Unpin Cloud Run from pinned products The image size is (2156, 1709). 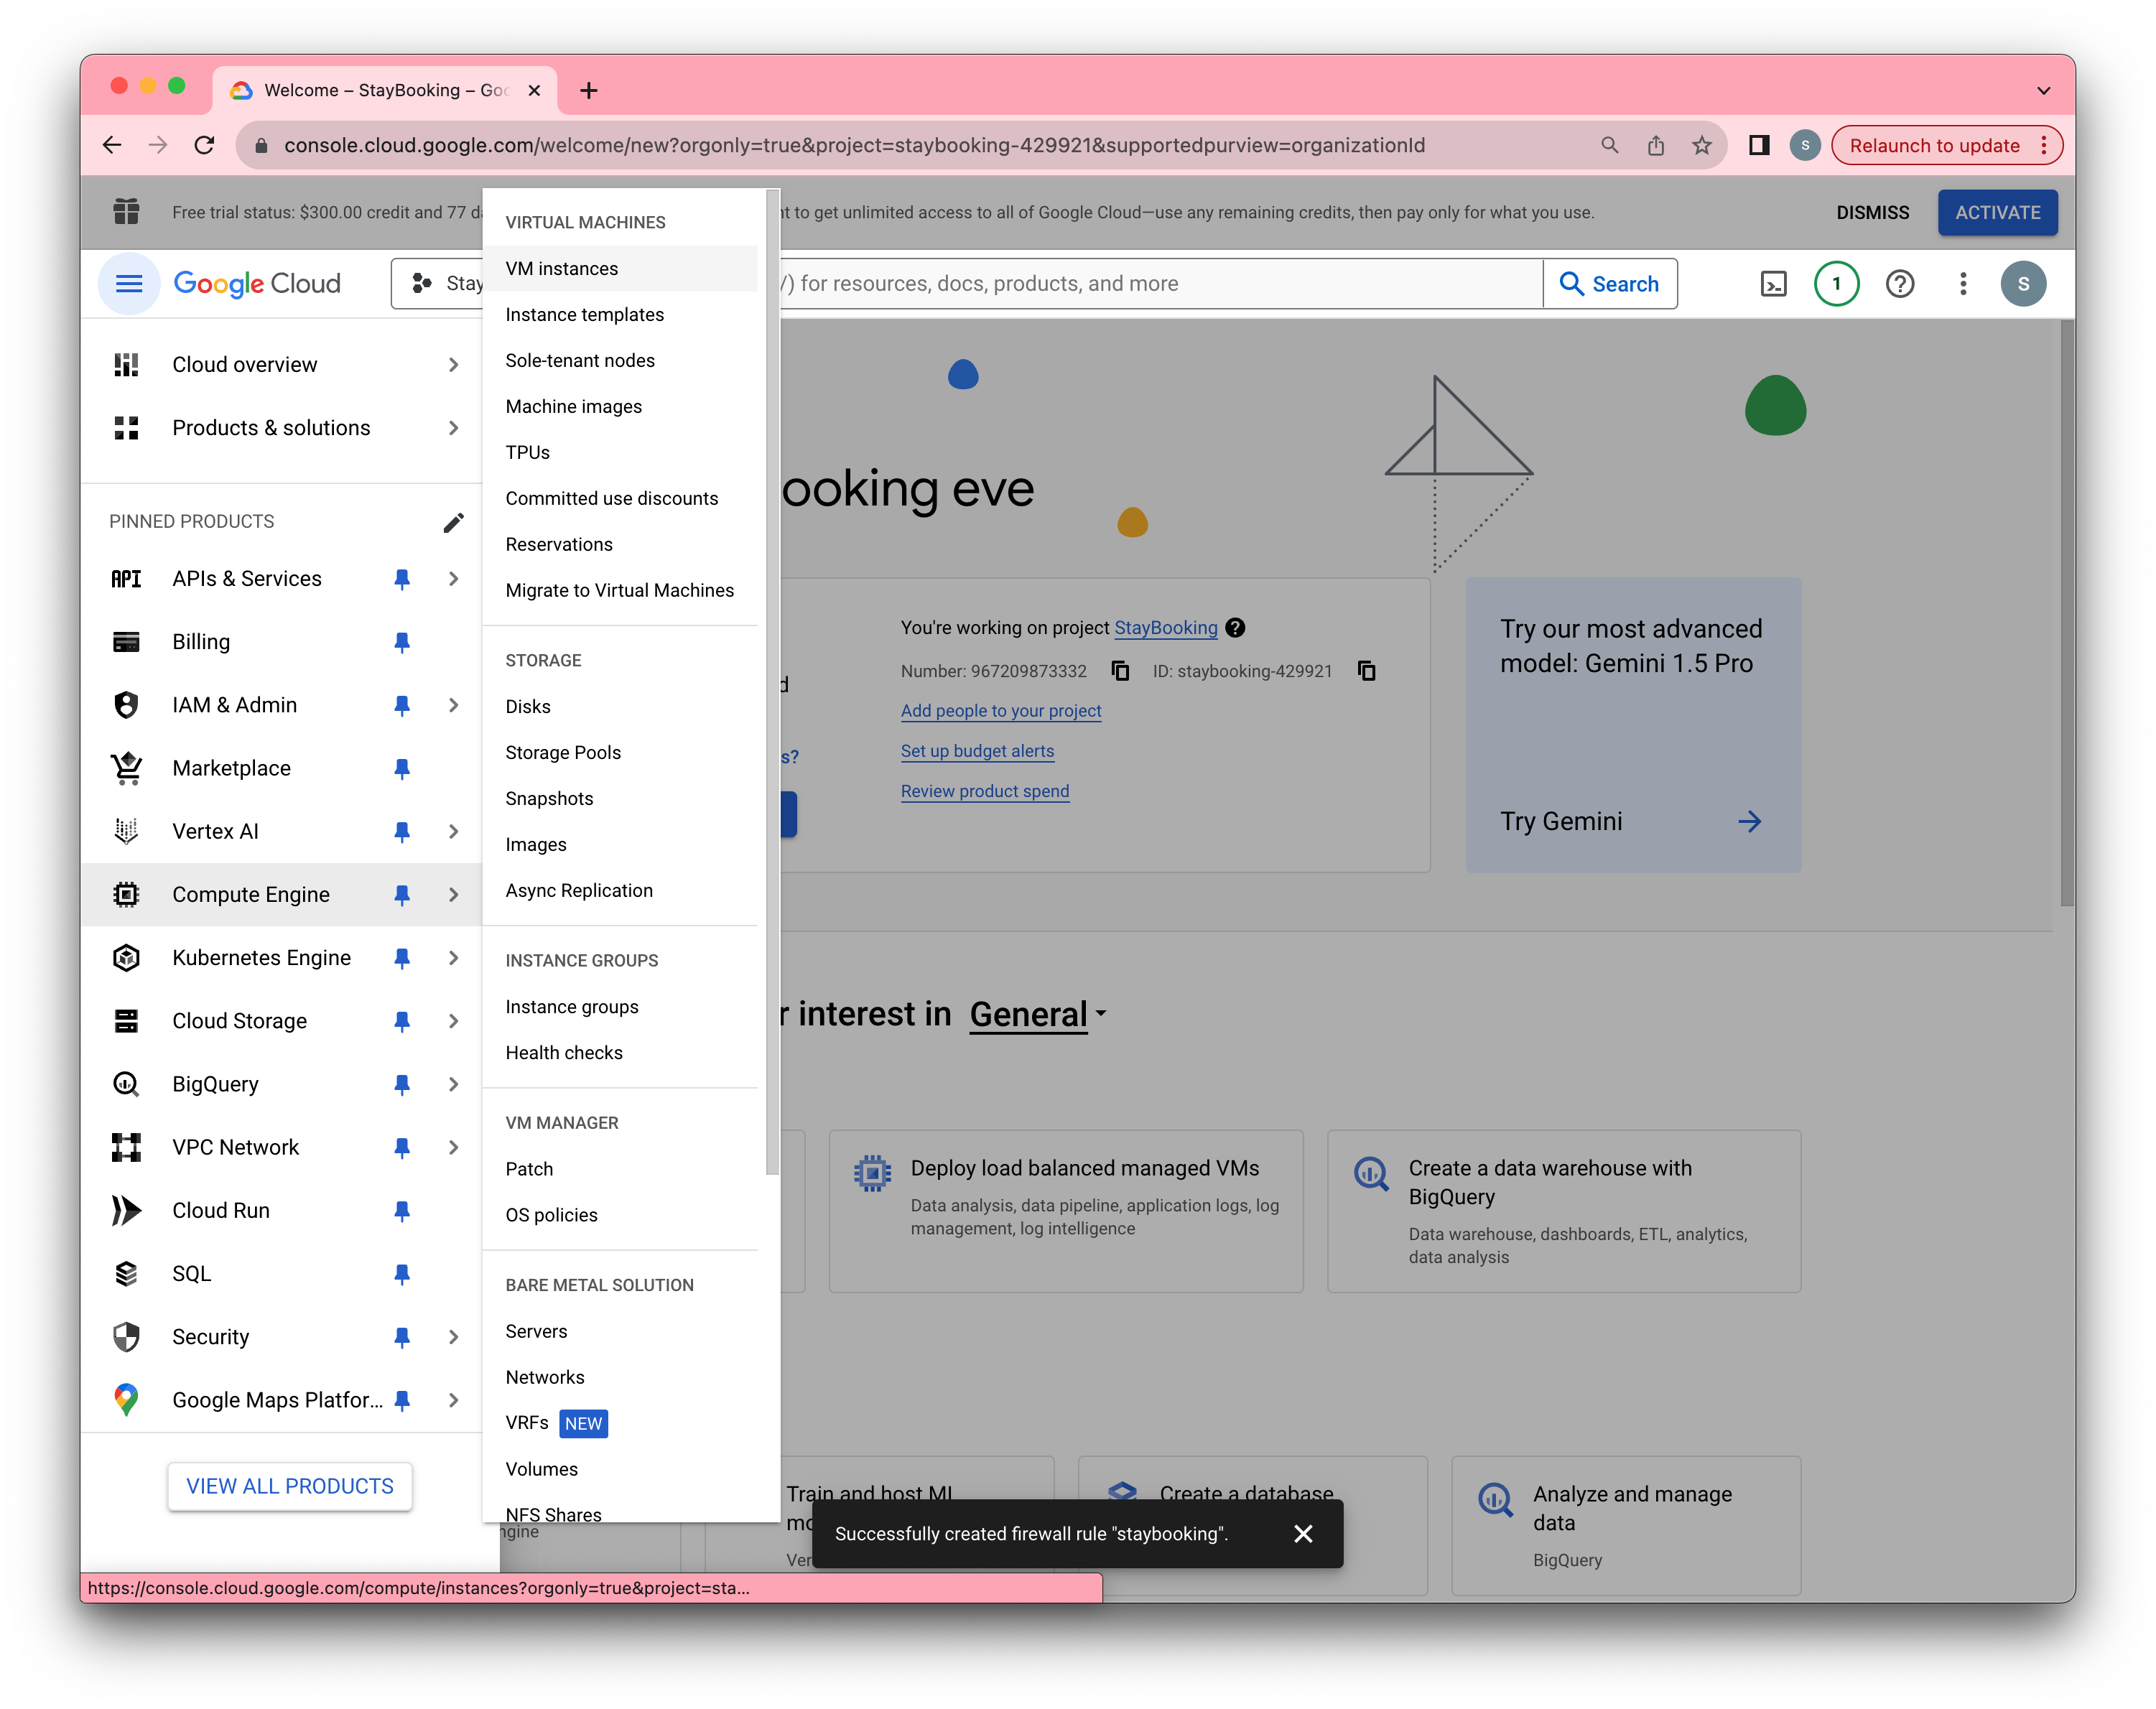pos(402,1211)
